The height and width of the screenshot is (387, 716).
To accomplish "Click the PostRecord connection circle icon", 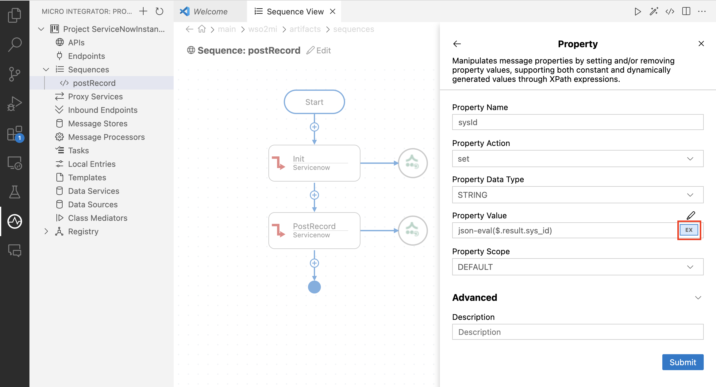I will 413,231.
